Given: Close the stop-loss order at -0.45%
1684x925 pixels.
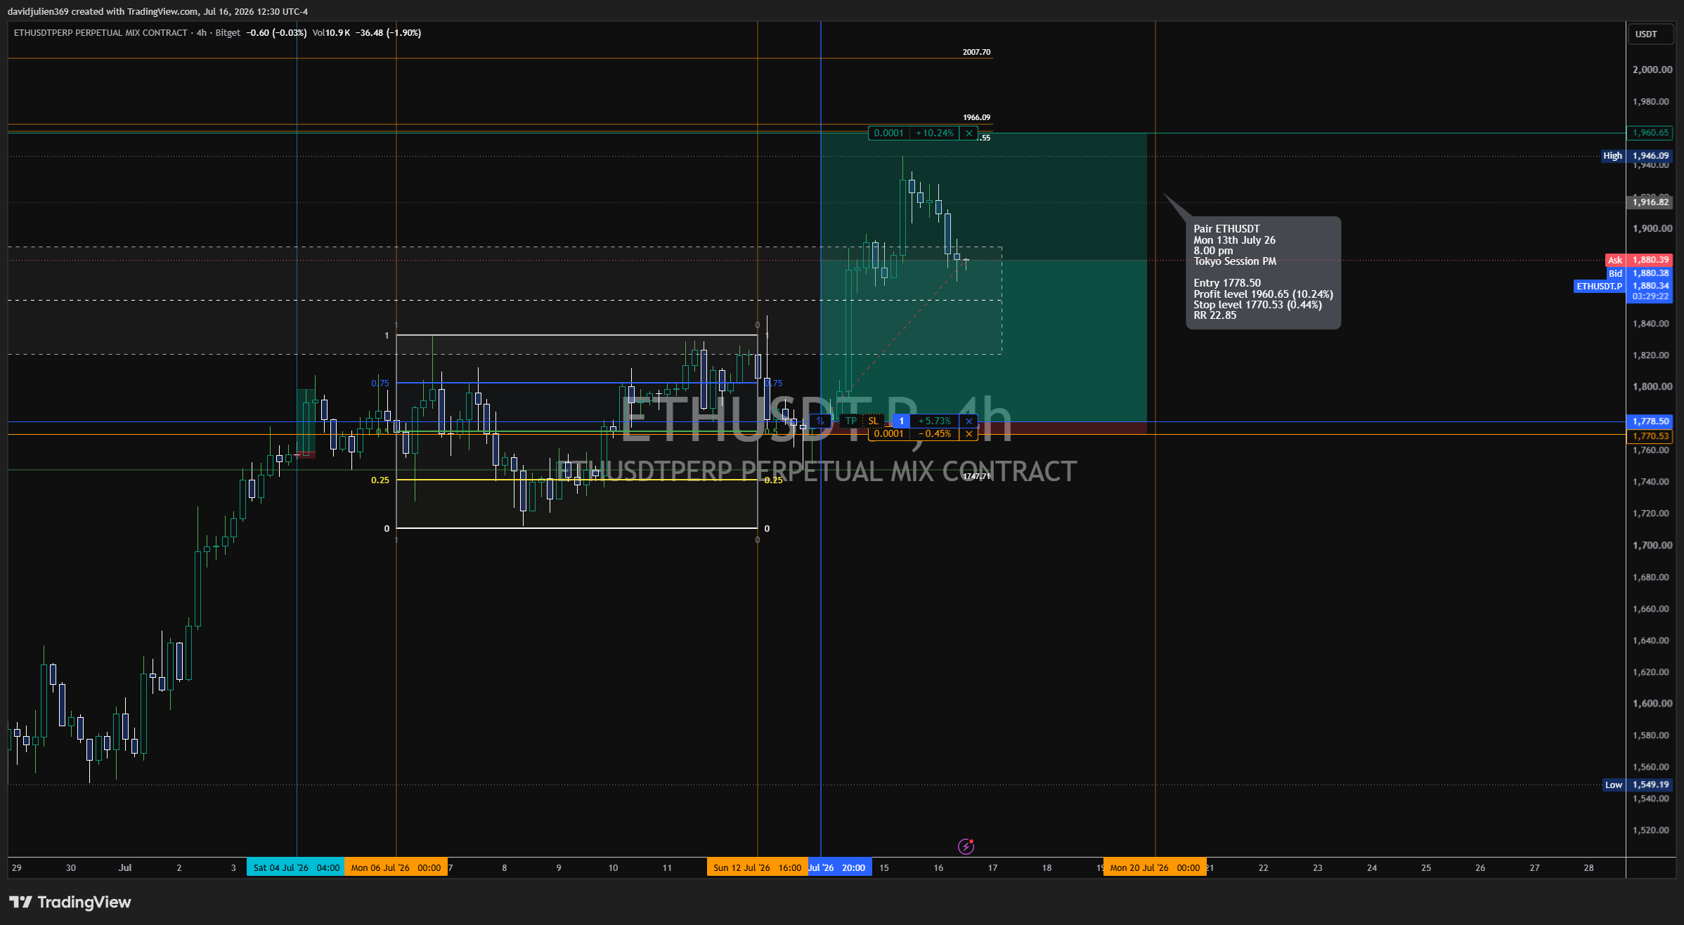Looking at the screenshot, I should pos(969,434).
